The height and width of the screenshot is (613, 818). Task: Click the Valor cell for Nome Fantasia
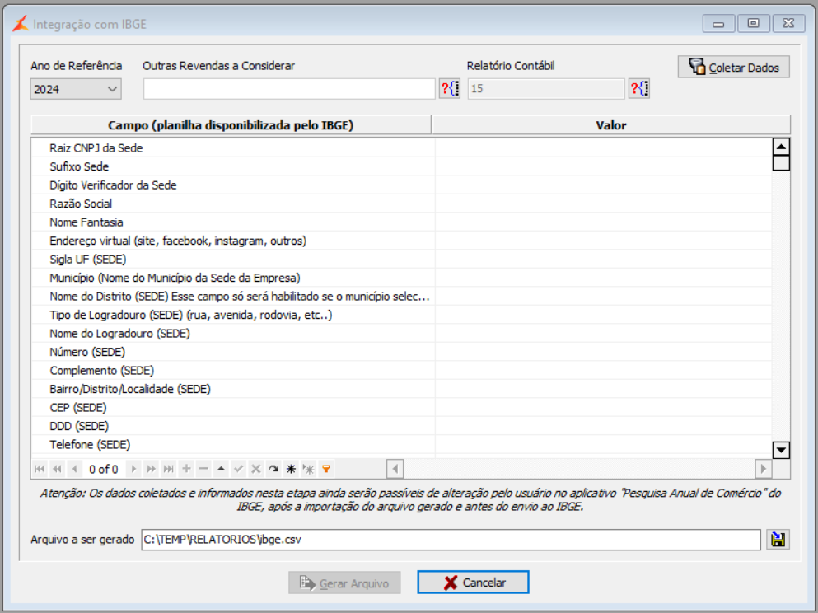pos(604,222)
